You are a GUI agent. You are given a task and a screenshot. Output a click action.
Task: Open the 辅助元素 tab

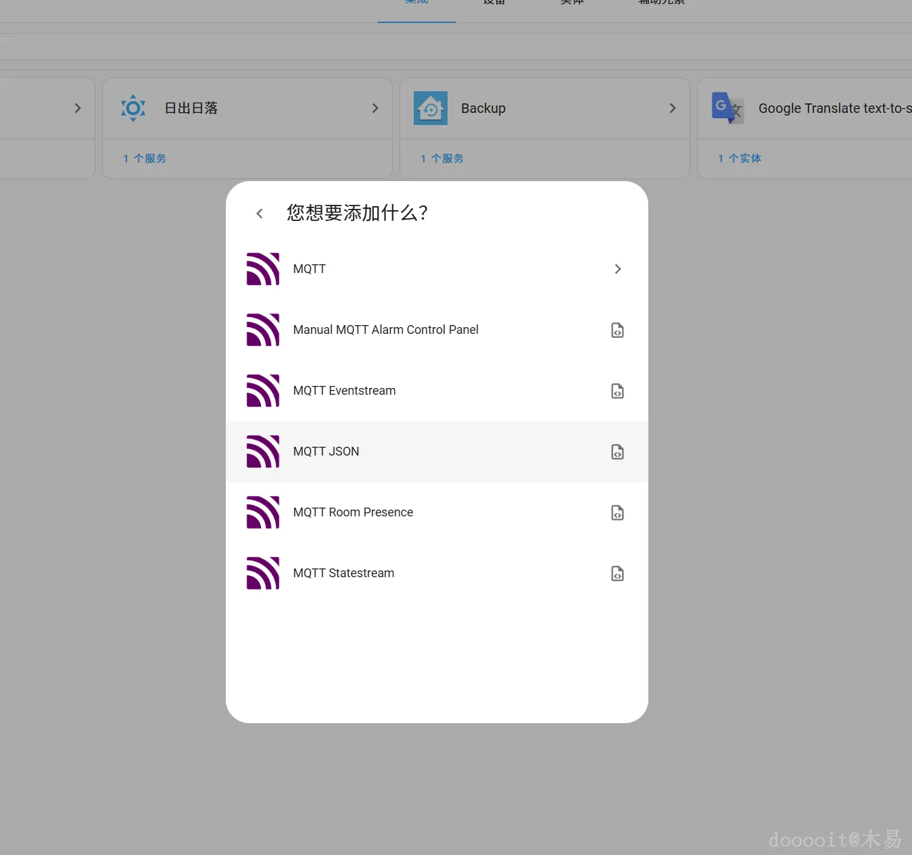[x=661, y=3]
